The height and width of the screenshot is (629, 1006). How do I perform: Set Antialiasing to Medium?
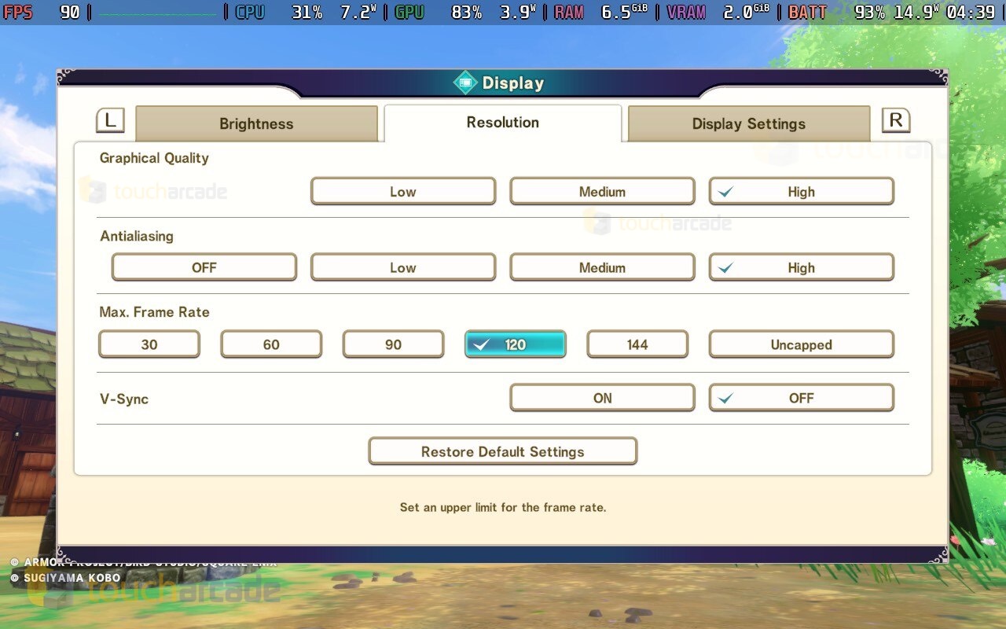(602, 267)
